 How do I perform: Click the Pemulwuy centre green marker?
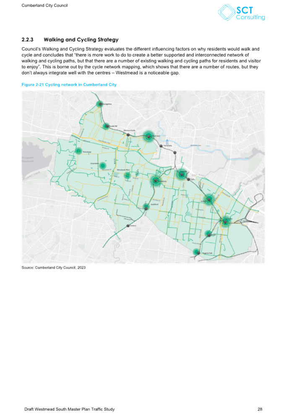pyautogui.click(x=78, y=151)
